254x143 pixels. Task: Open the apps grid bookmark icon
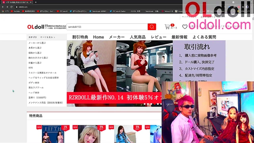coord(5,11)
